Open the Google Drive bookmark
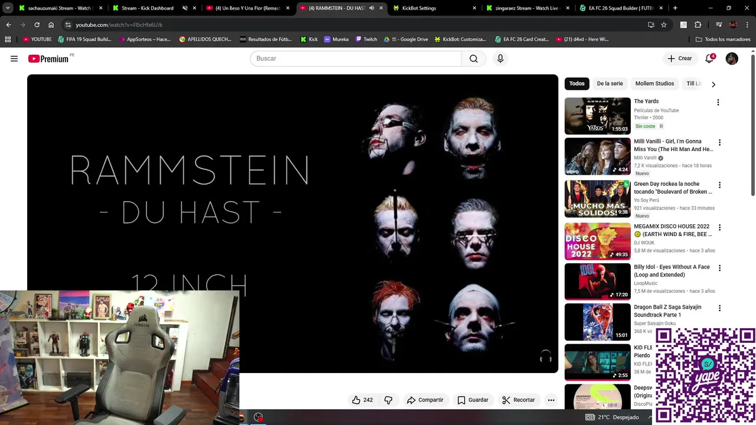 pyautogui.click(x=406, y=40)
